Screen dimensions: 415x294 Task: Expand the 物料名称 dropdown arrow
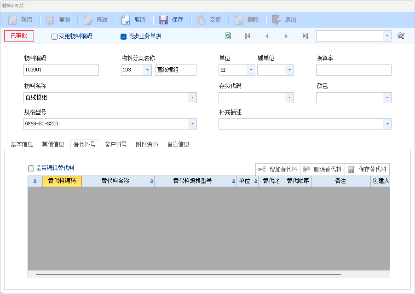click(x=192, y=98)
